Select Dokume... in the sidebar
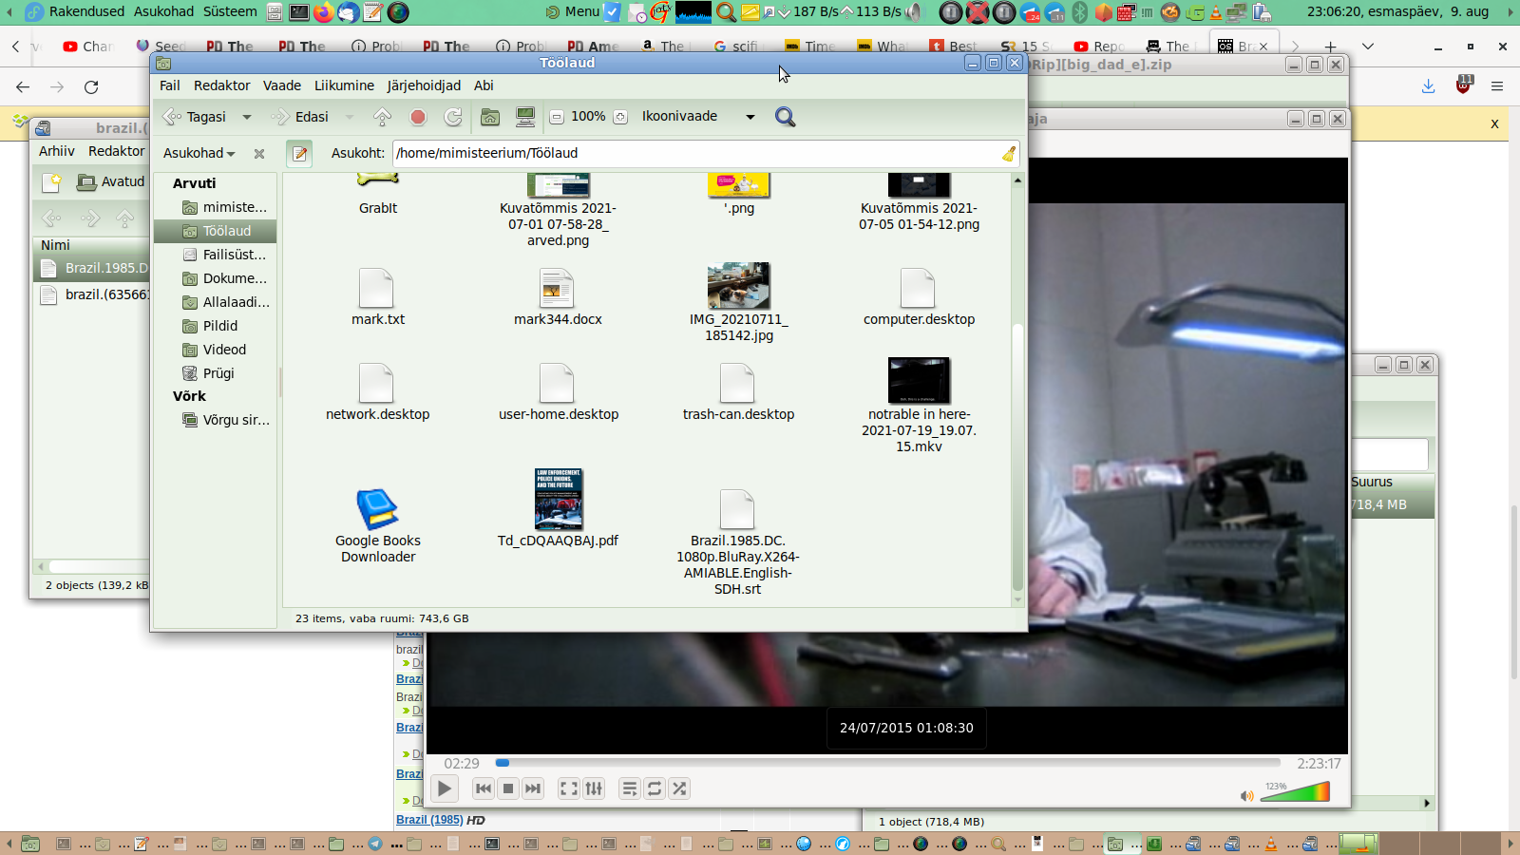This screenshot has width=1520, height=855. coord(234,278)
